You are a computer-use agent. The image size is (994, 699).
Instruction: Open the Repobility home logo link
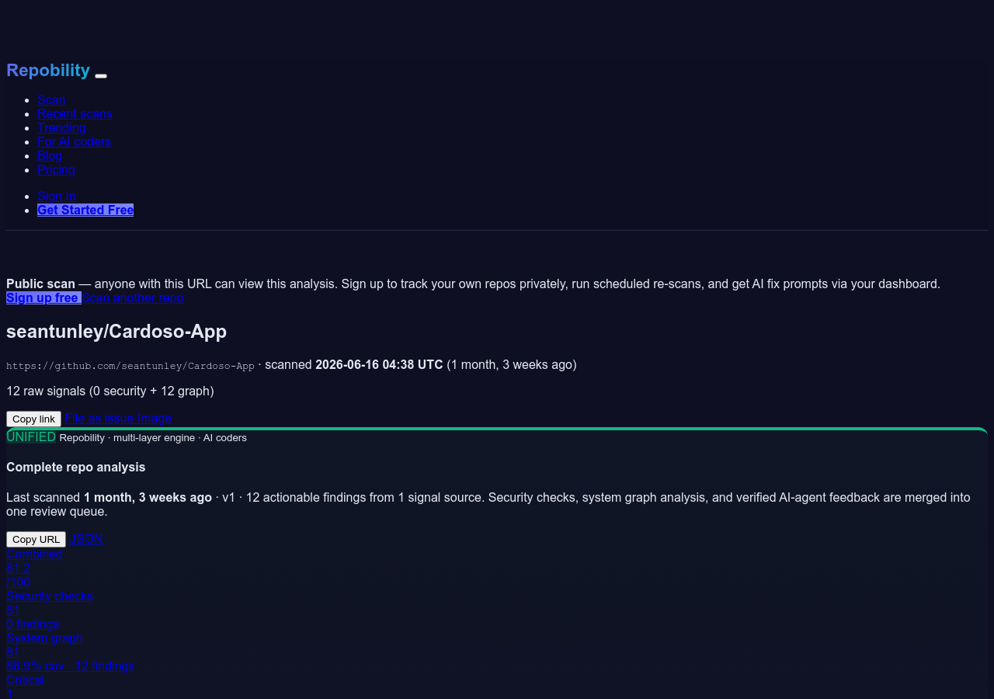(48, 70)
